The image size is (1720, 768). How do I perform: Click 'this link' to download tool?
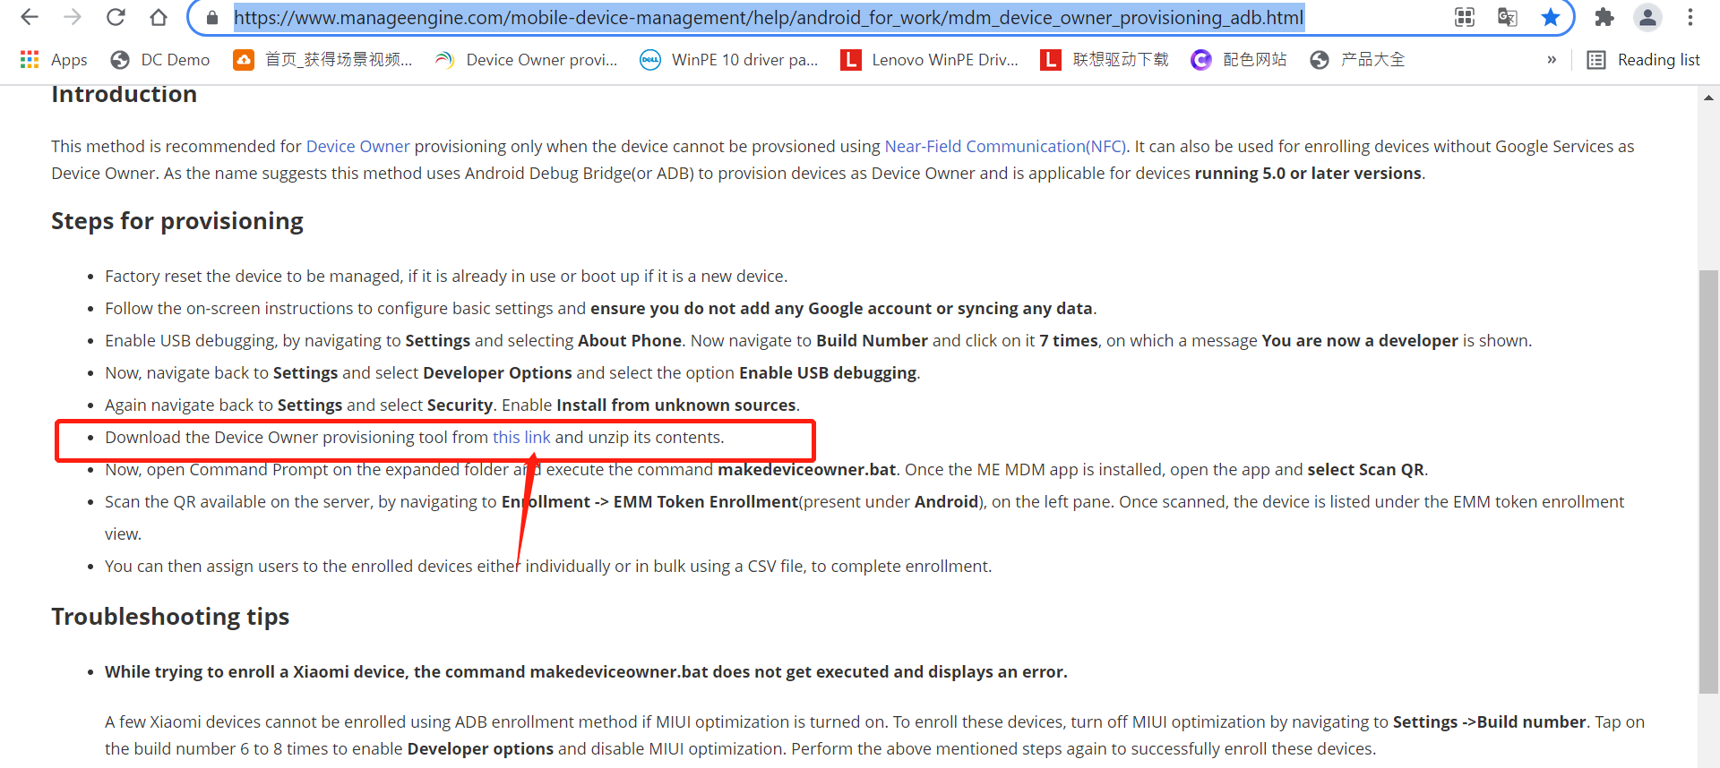point(521,437)
